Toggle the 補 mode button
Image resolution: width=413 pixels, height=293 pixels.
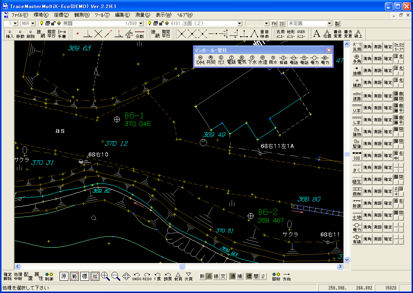(240, 276)
